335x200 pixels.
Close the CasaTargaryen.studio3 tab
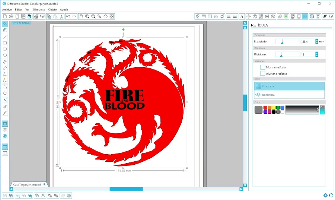[x=44, y=184]
